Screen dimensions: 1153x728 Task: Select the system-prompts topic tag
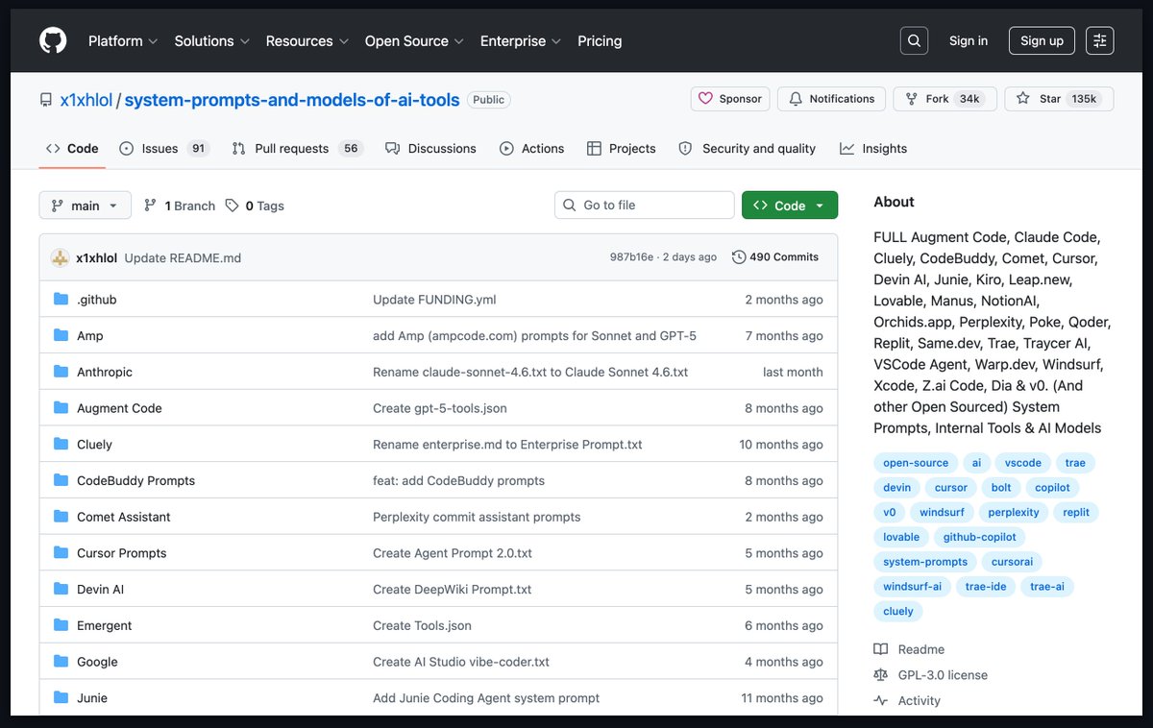click(924, 562)
